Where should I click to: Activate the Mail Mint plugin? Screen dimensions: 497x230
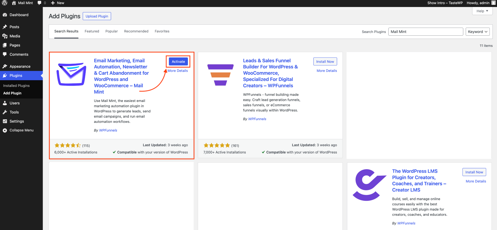178,62
